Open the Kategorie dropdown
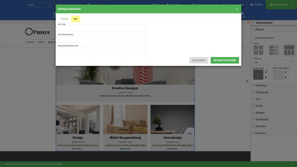297x167 pixels. pyautogui.click(x=273, y=63)
